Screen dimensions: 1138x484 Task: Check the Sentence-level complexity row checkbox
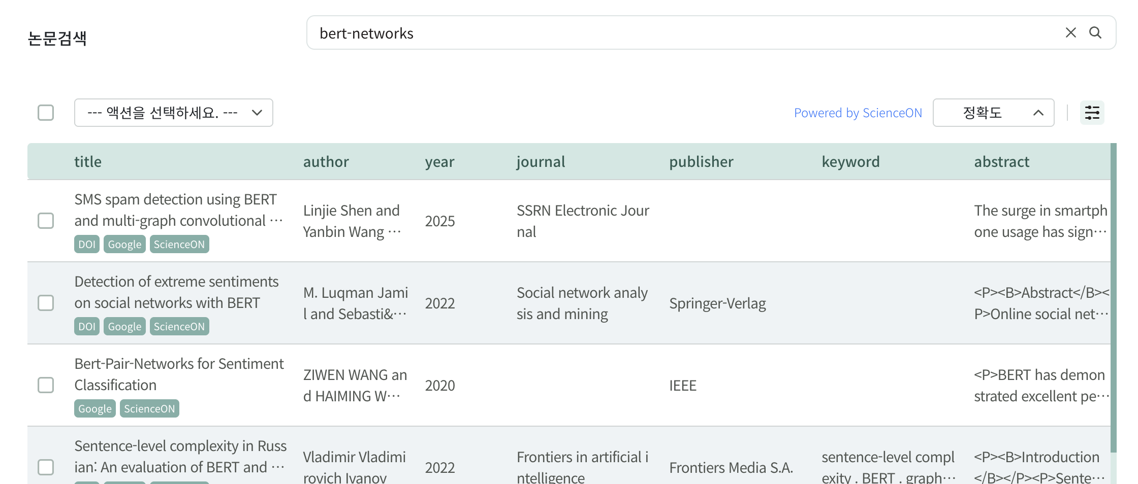(x=46, y=467)
